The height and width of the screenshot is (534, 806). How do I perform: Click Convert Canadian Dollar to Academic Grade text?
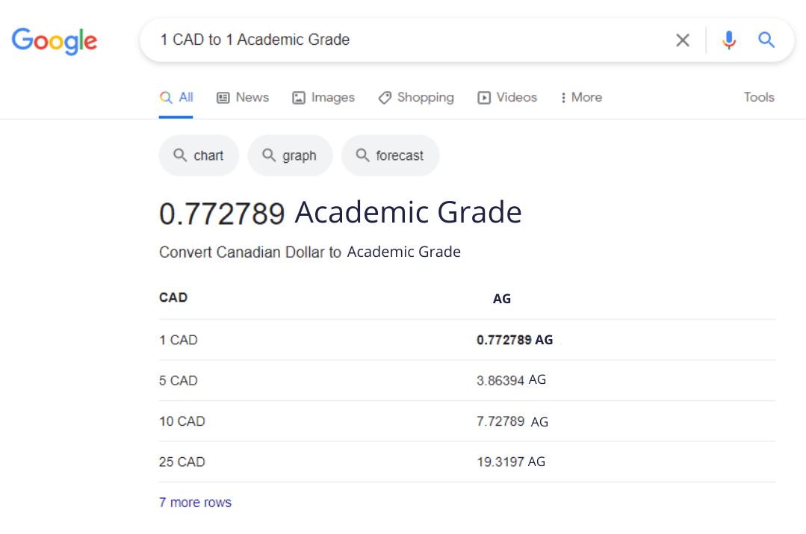[310, 252]
